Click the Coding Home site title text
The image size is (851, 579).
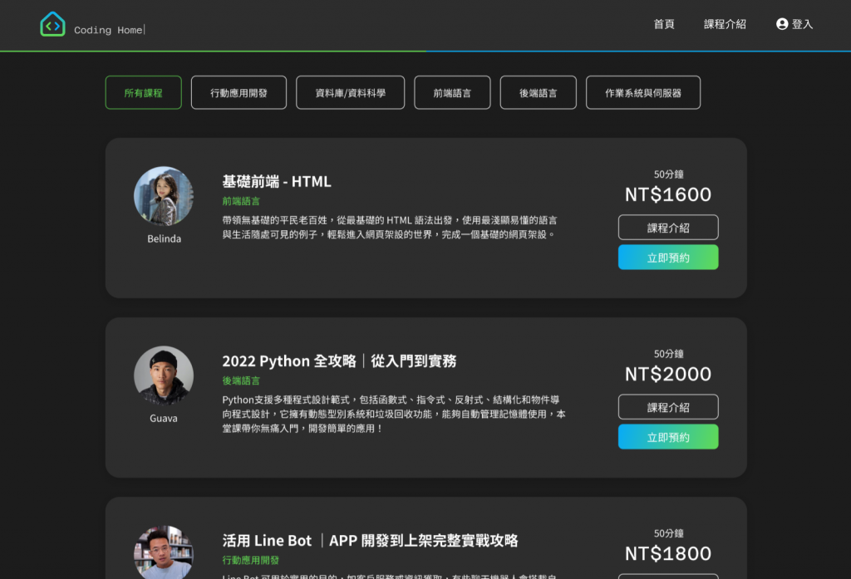[x=108, y=30]
